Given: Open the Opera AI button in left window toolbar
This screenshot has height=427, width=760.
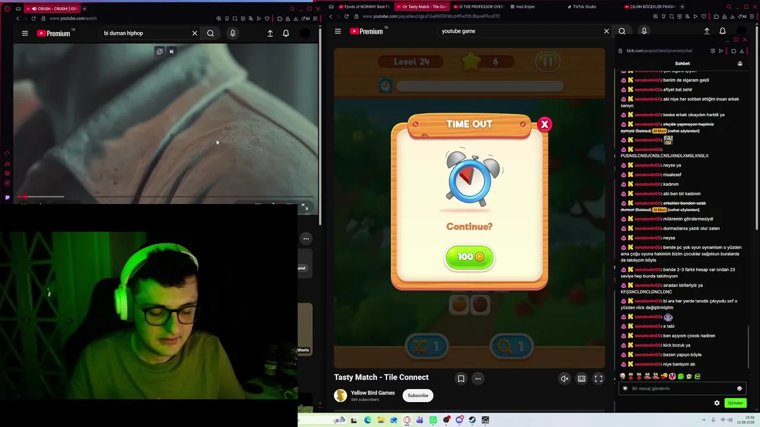Looking at the screenshot, I should pyautogui.click(x=307, y=18).
